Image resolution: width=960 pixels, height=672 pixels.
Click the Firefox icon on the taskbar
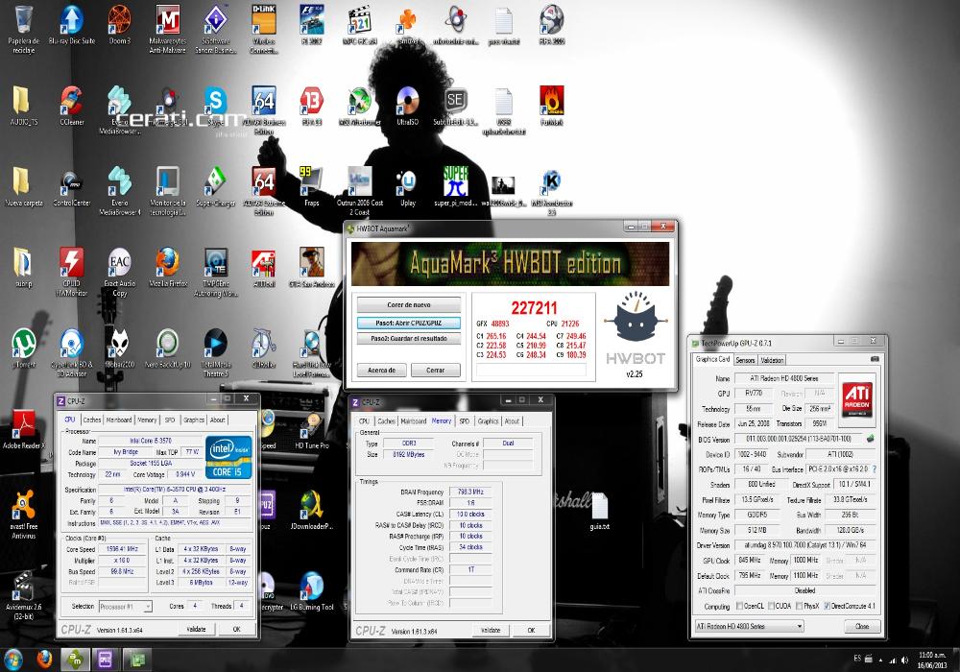[x=44, y=660]
